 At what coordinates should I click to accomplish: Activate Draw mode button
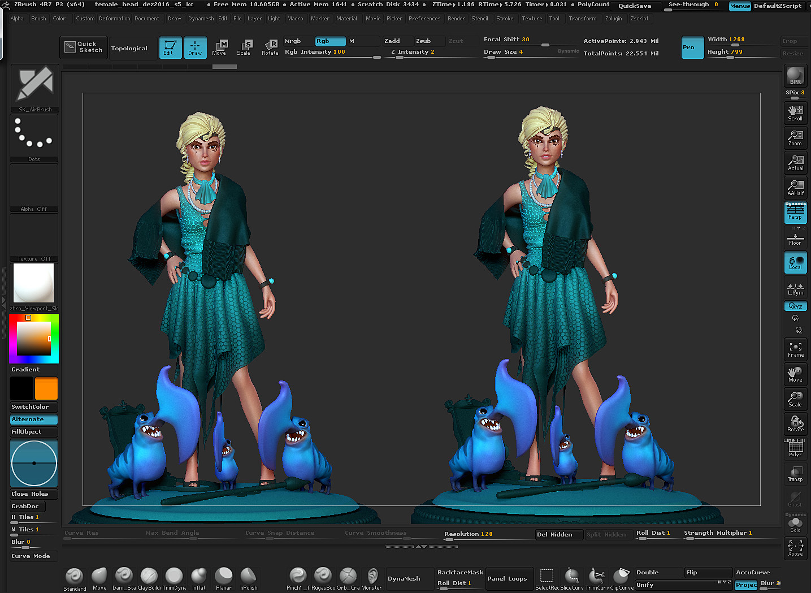195,47
